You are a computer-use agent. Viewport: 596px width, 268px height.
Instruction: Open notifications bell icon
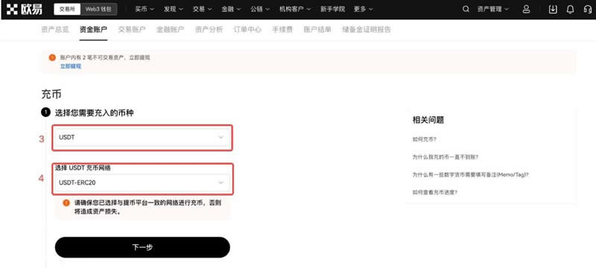570,9
